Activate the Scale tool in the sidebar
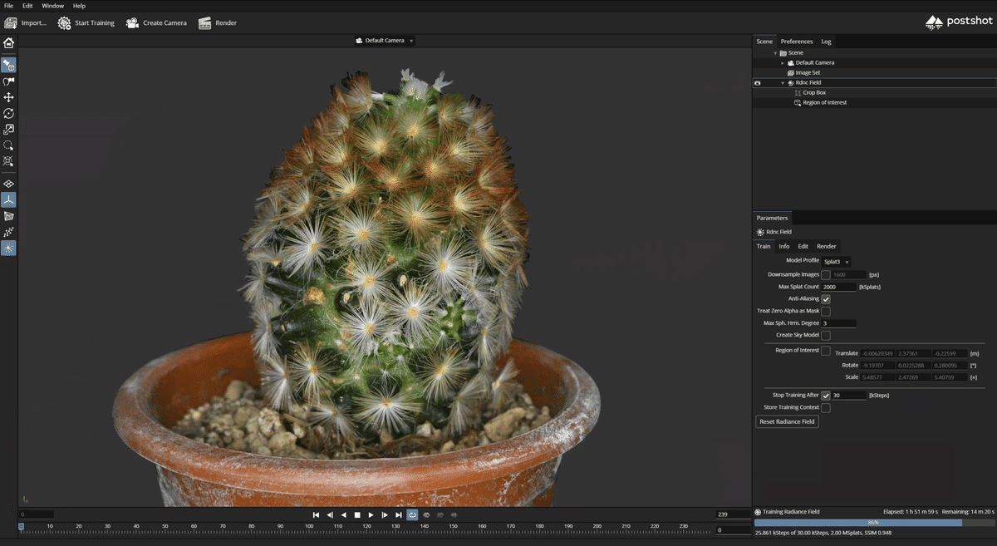The width and height of the screenshot is (997, 546). click(x=9, y=129)
